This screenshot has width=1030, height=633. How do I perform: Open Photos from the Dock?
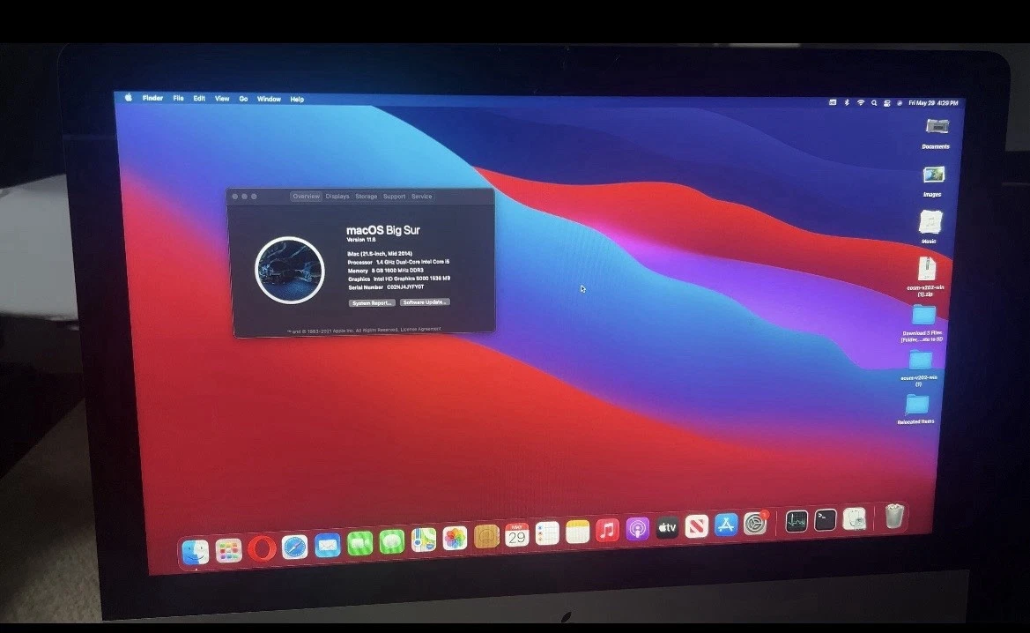[455, 539]
